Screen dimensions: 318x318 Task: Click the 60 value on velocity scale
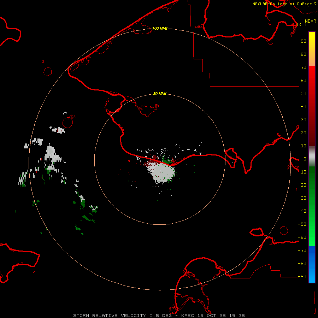(x=304, y=80)
